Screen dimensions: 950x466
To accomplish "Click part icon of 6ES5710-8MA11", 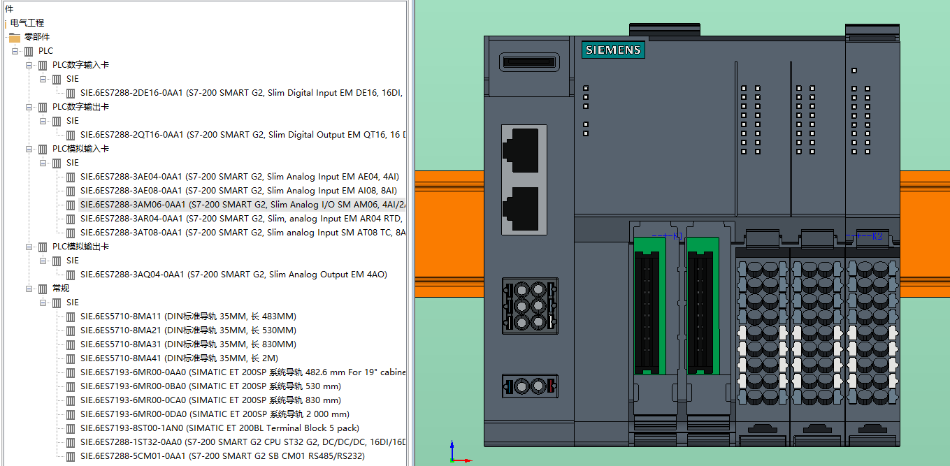I will [x=71, y=316].
